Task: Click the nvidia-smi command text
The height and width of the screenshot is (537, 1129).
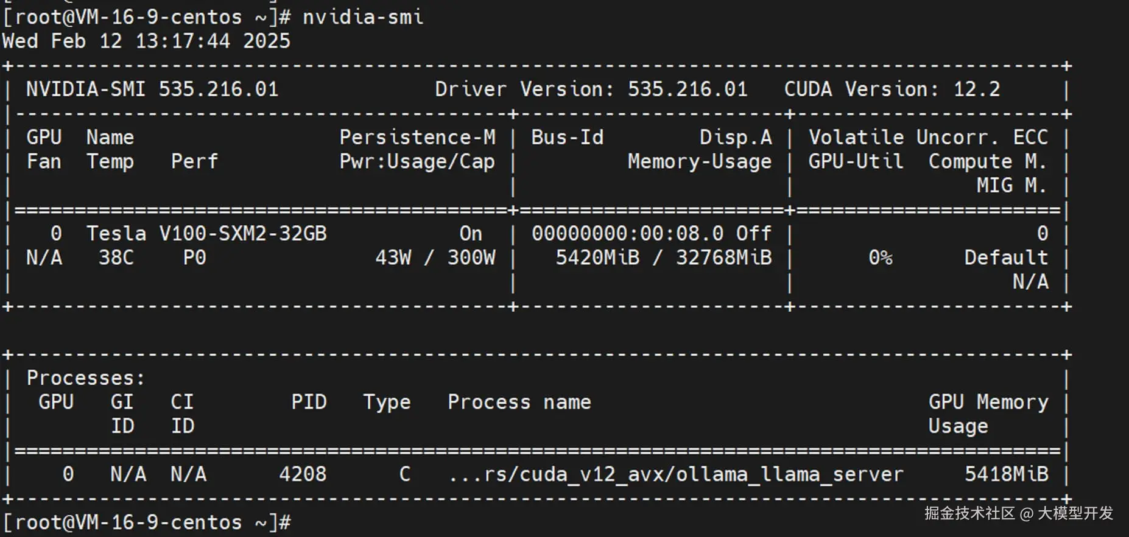Action: tap(362, 16)
